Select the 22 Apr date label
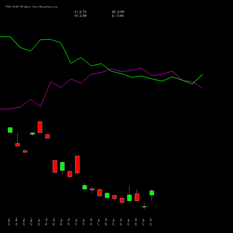The image size is (233, 233). point(121,222)
